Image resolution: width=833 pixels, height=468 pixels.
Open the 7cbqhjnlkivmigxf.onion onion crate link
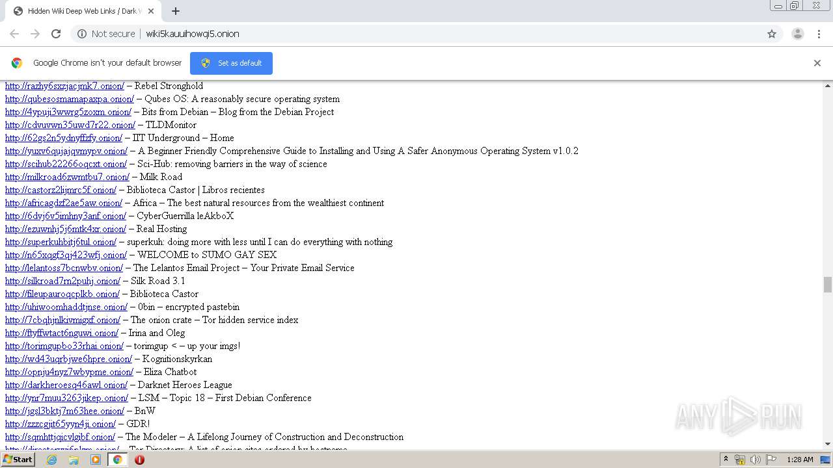pos(62,320)
